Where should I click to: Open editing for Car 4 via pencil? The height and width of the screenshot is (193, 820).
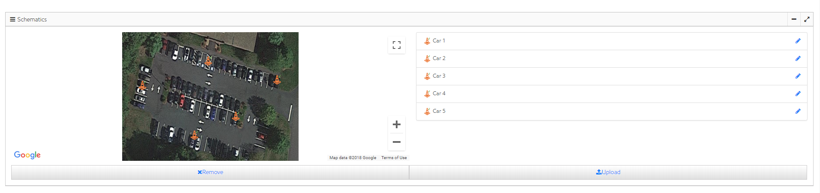point(798,94)
